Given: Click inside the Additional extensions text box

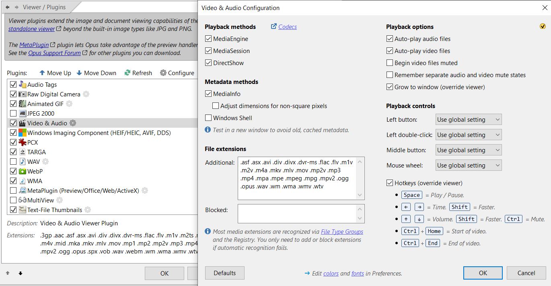Looking at the screenshot, I should coord(301,178).
